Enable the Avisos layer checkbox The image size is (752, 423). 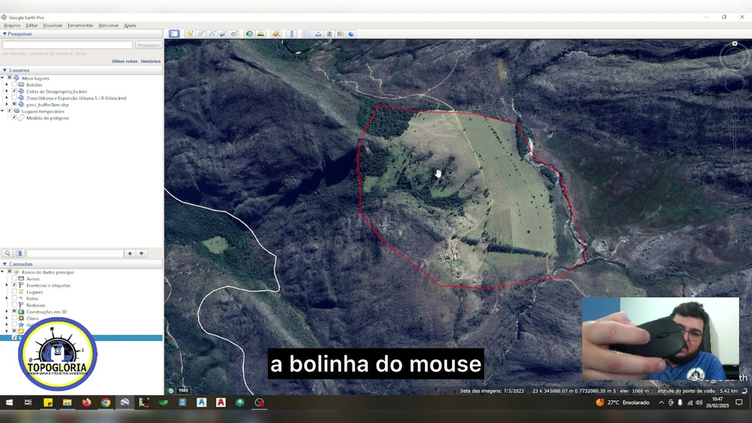coord(14,278)
